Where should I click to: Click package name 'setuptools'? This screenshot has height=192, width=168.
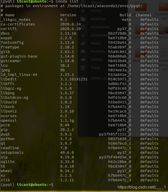(x=12, y=153)
